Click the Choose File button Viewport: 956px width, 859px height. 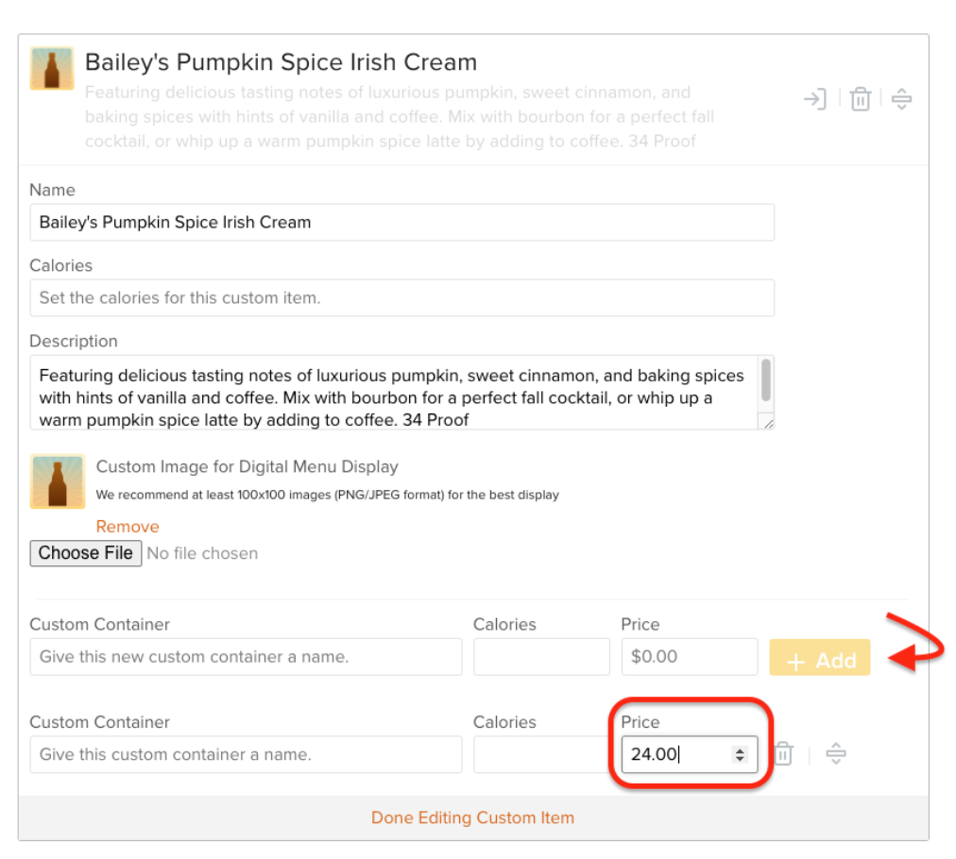tap(85, 553)
